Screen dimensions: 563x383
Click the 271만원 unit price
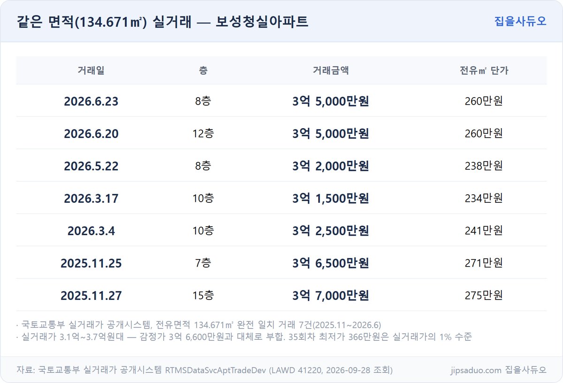point(484,263)
